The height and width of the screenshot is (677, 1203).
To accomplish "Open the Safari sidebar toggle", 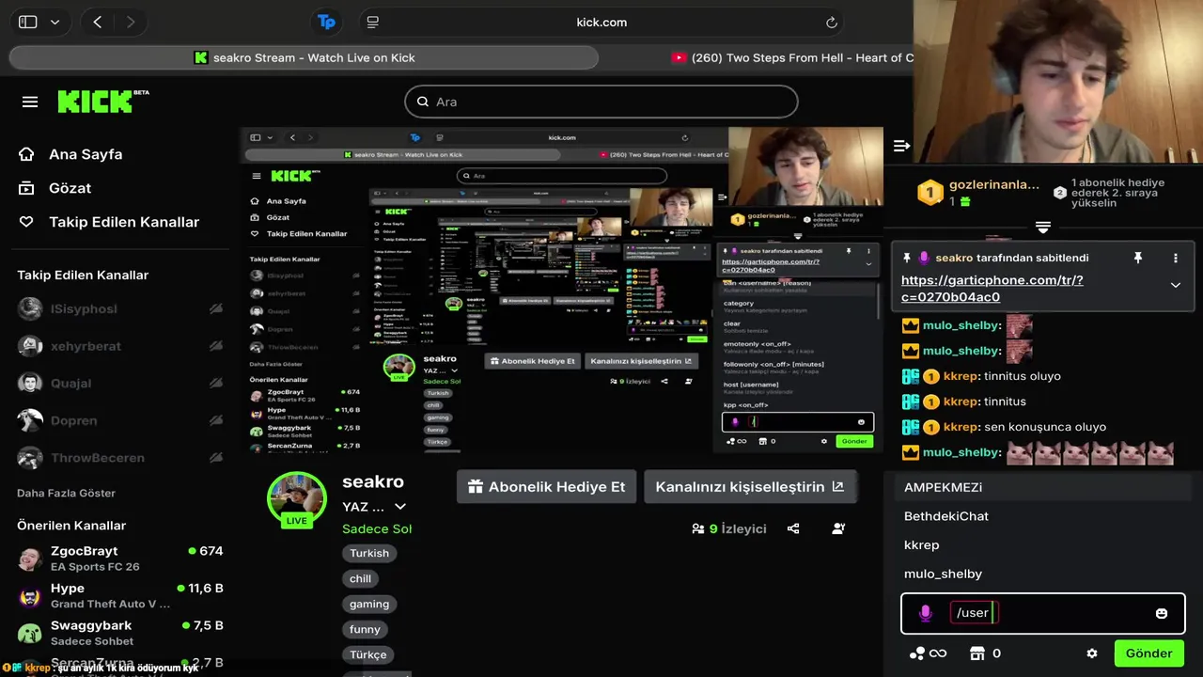I will click(28, 22).
